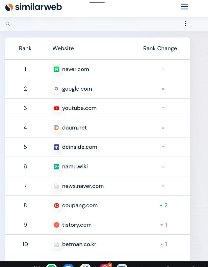Grab the drag handle at top
Screen dimensions: 208x267
97,2
